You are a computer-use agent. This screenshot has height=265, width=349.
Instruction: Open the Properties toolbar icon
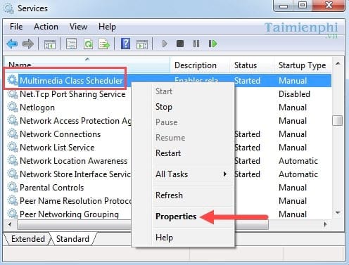[x=71, y=44]
